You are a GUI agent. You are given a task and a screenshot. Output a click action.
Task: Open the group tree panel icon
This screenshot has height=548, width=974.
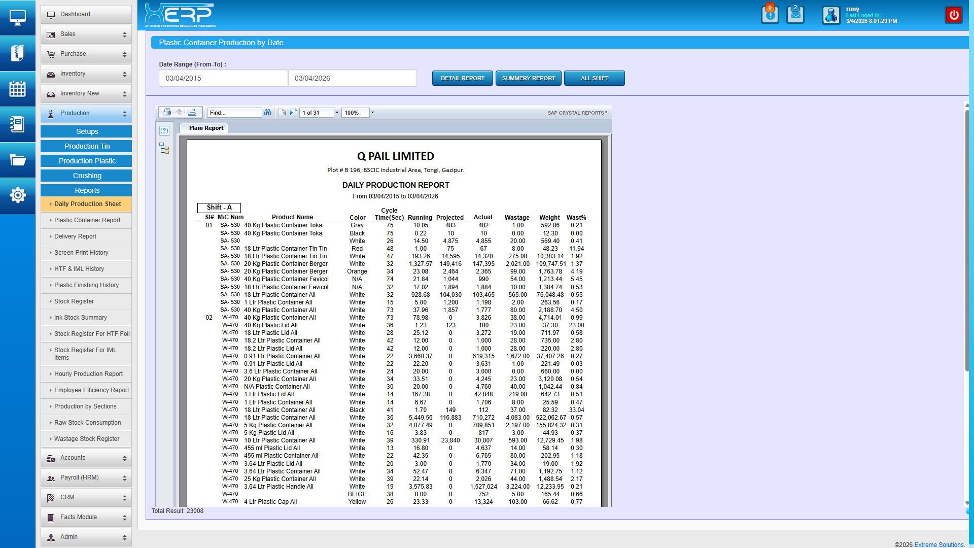click(x=164, y=149)
